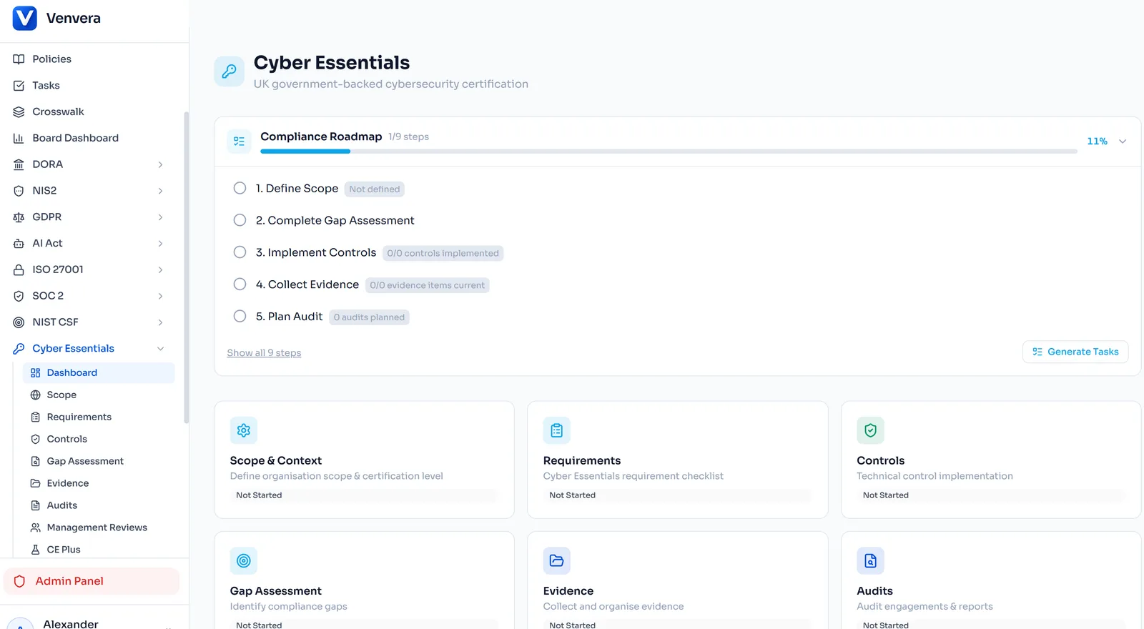This screenshot has height=629, width=1144.
Task: Click the page header key icon
Action: pos(230,71)
